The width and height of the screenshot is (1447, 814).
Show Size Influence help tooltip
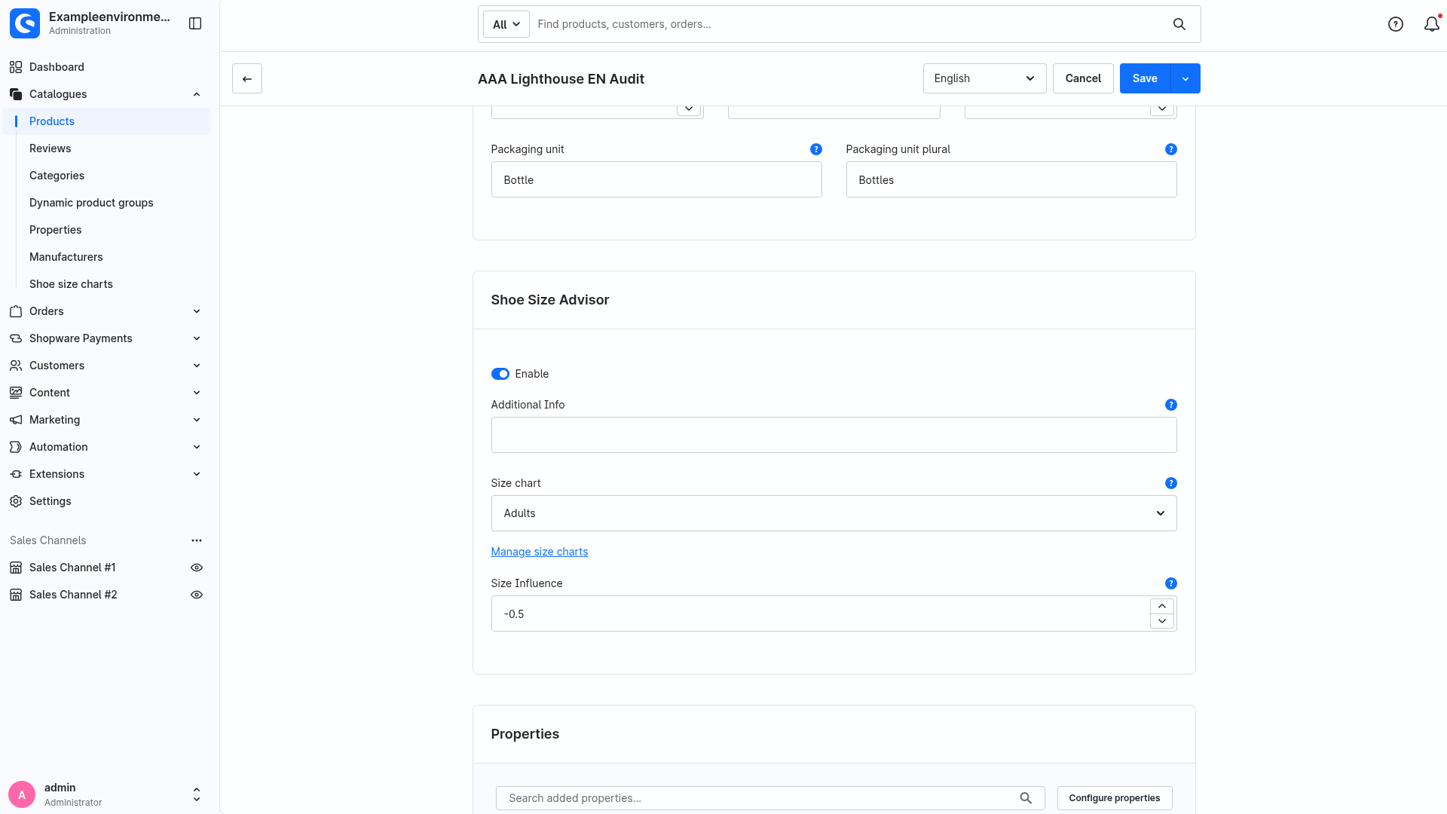(x=1170, y=583)
